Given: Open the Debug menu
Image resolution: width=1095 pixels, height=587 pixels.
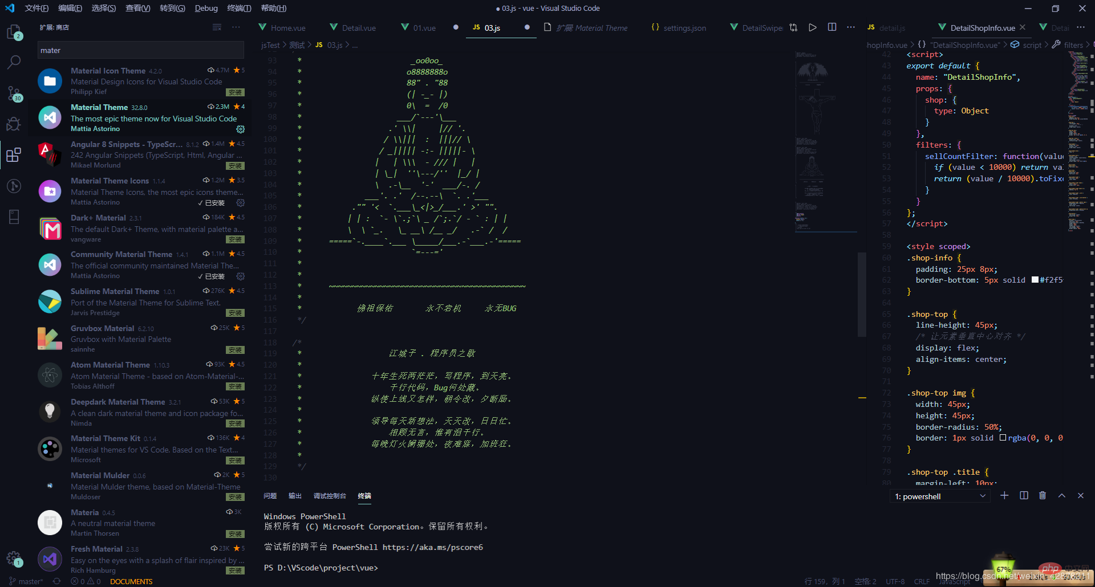Looking at the screenshot, I should point(206,8).
